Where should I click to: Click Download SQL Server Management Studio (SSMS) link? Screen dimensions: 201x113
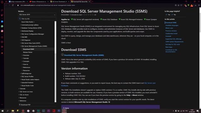tap(84, 55)
